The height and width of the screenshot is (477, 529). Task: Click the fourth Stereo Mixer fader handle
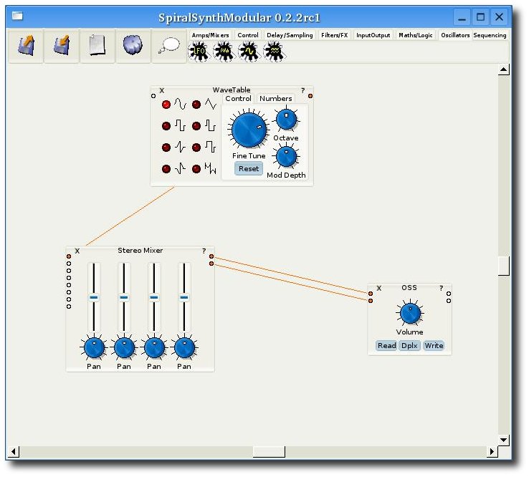184,297
